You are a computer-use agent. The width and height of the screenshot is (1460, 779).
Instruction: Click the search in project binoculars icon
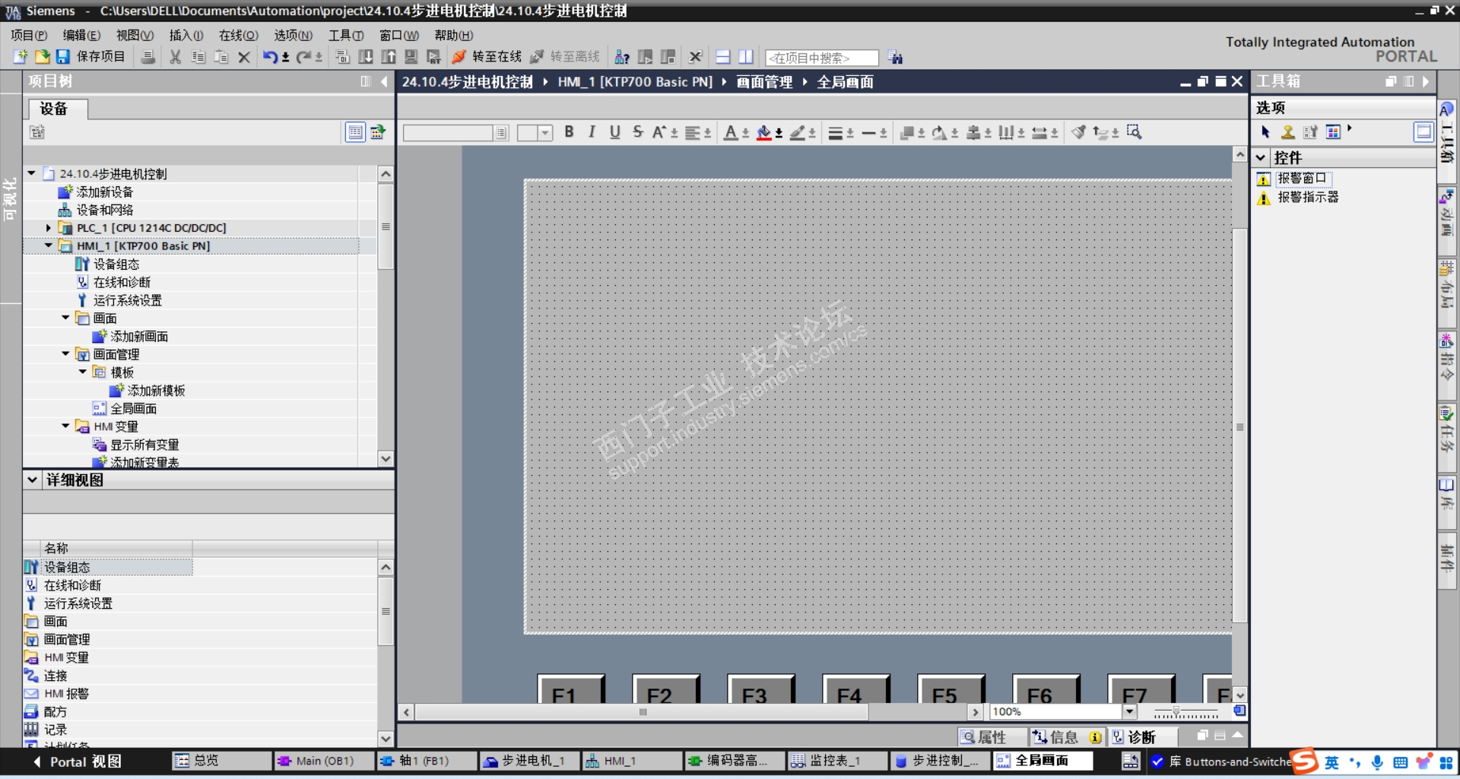tap(895, 57)
